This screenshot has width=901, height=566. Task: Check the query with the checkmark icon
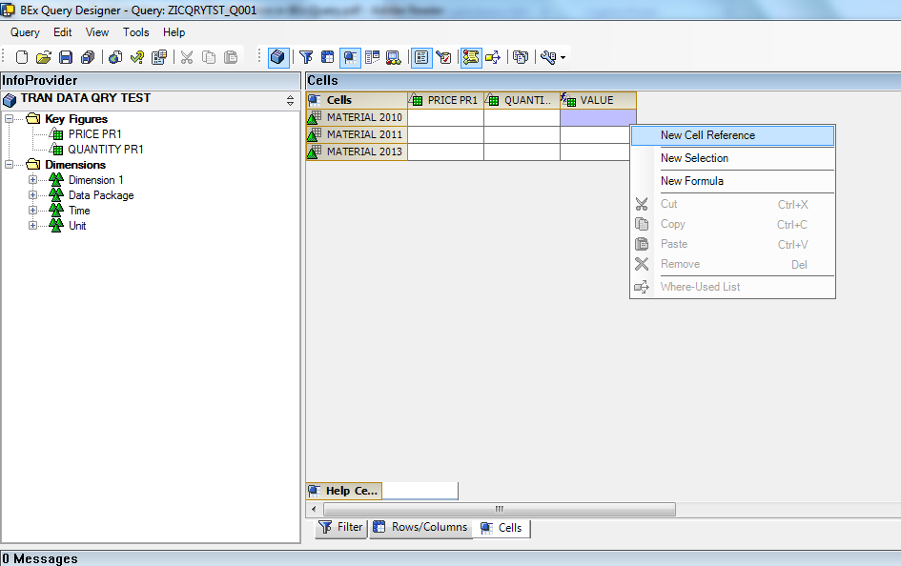coord(137,57)
